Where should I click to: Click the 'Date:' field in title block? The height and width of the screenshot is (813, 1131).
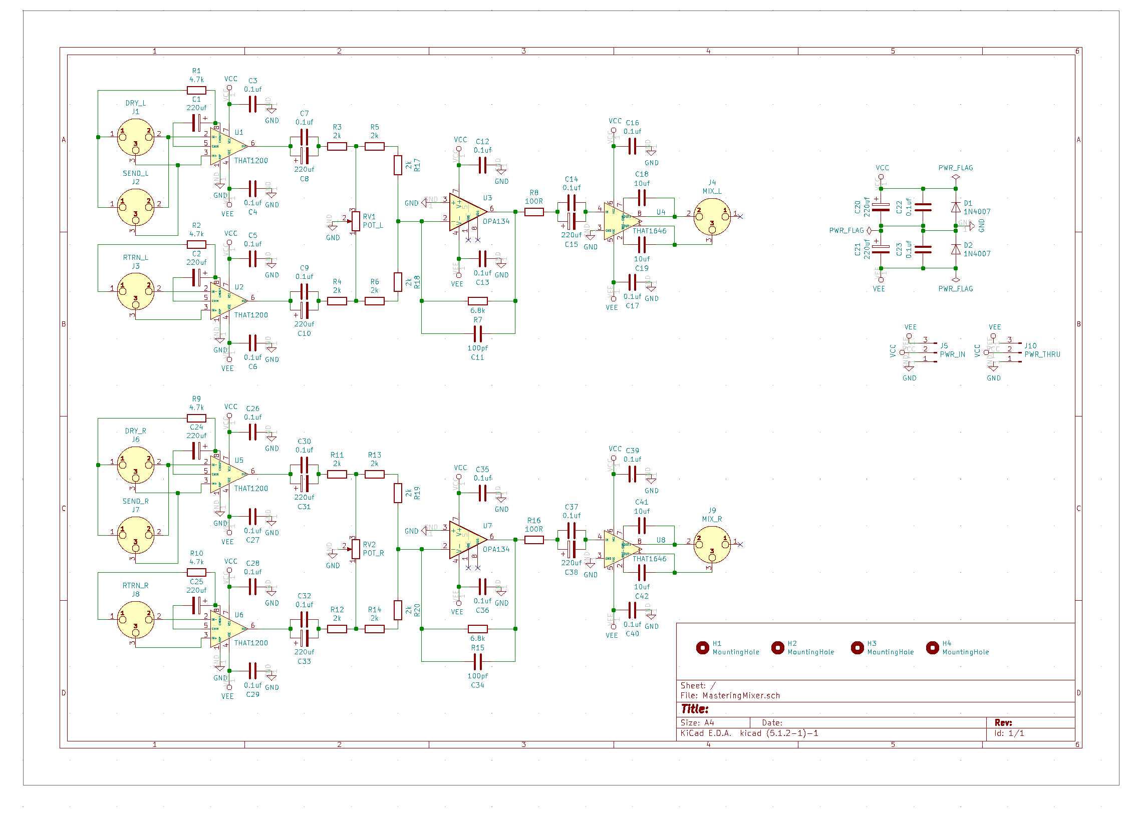pyautogui.click(x=772, y=722)
